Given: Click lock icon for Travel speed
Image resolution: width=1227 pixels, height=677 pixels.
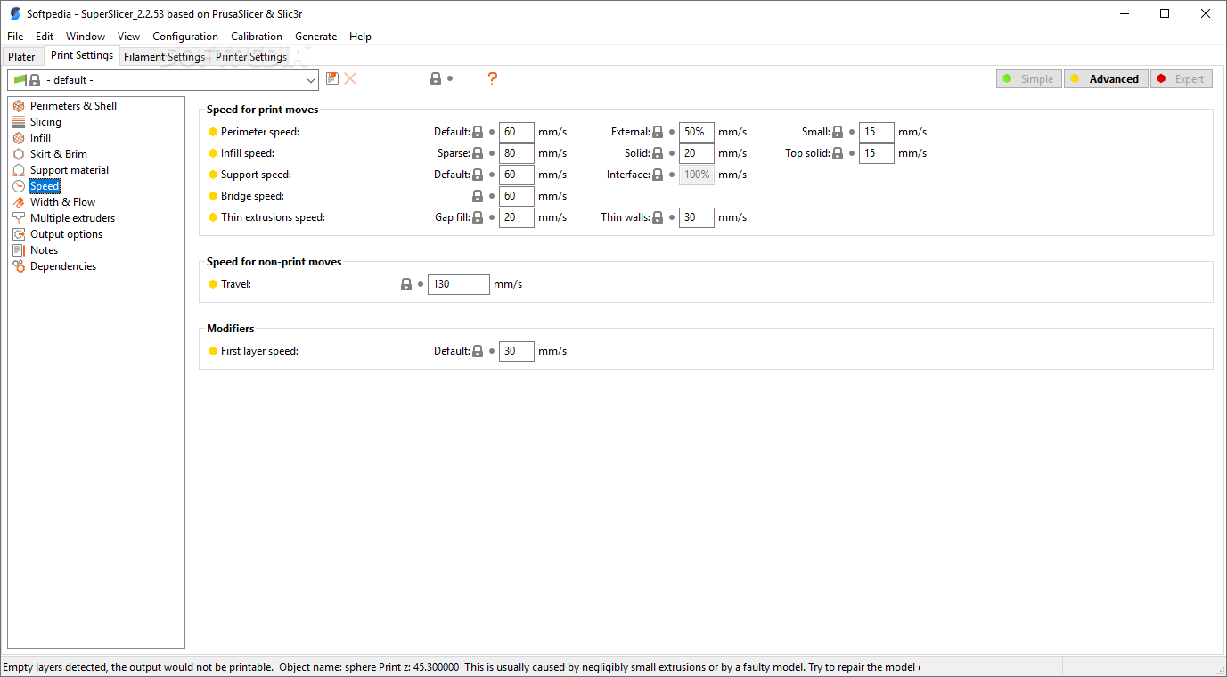Looking at the screenshot, I should coord(406,285).
